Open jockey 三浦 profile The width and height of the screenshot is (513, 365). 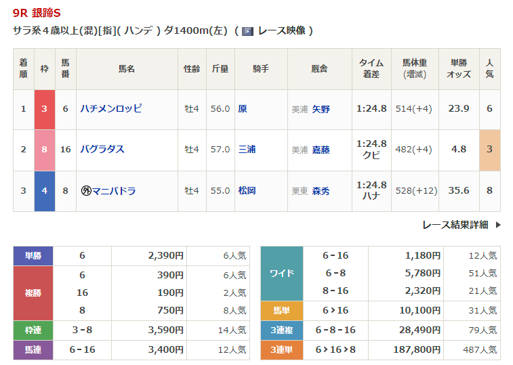pos(247,149)
